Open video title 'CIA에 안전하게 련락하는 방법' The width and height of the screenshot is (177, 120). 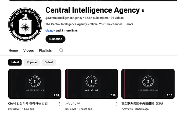[x=28, y=103]
